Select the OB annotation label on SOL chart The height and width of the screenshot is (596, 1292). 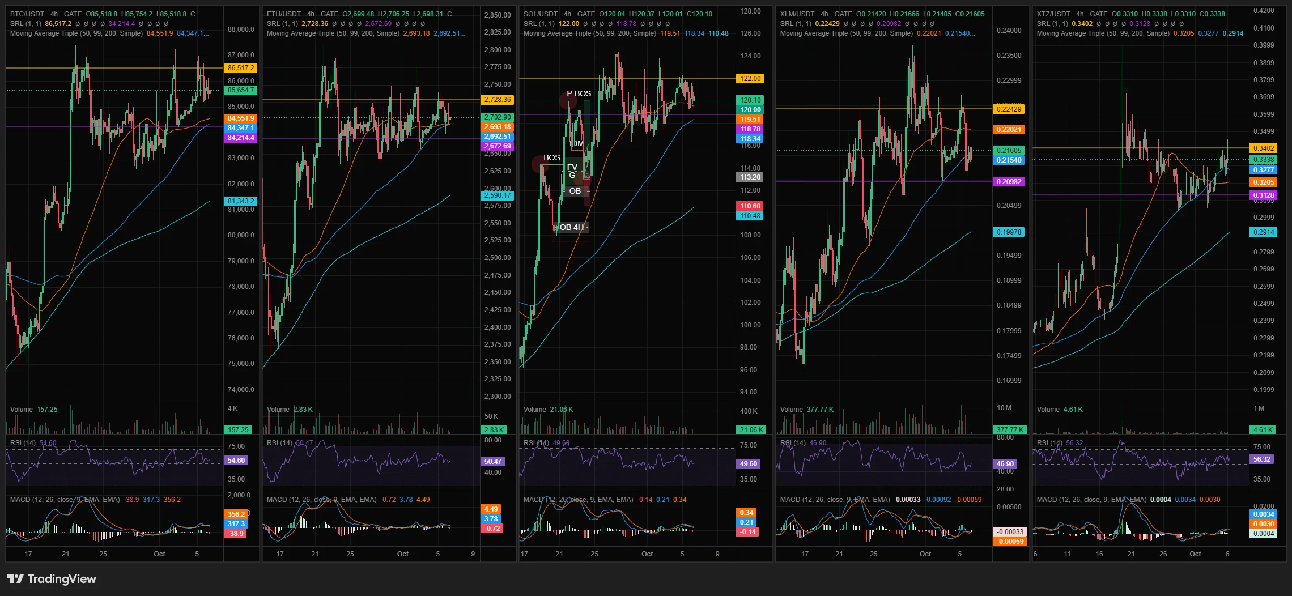575,191
